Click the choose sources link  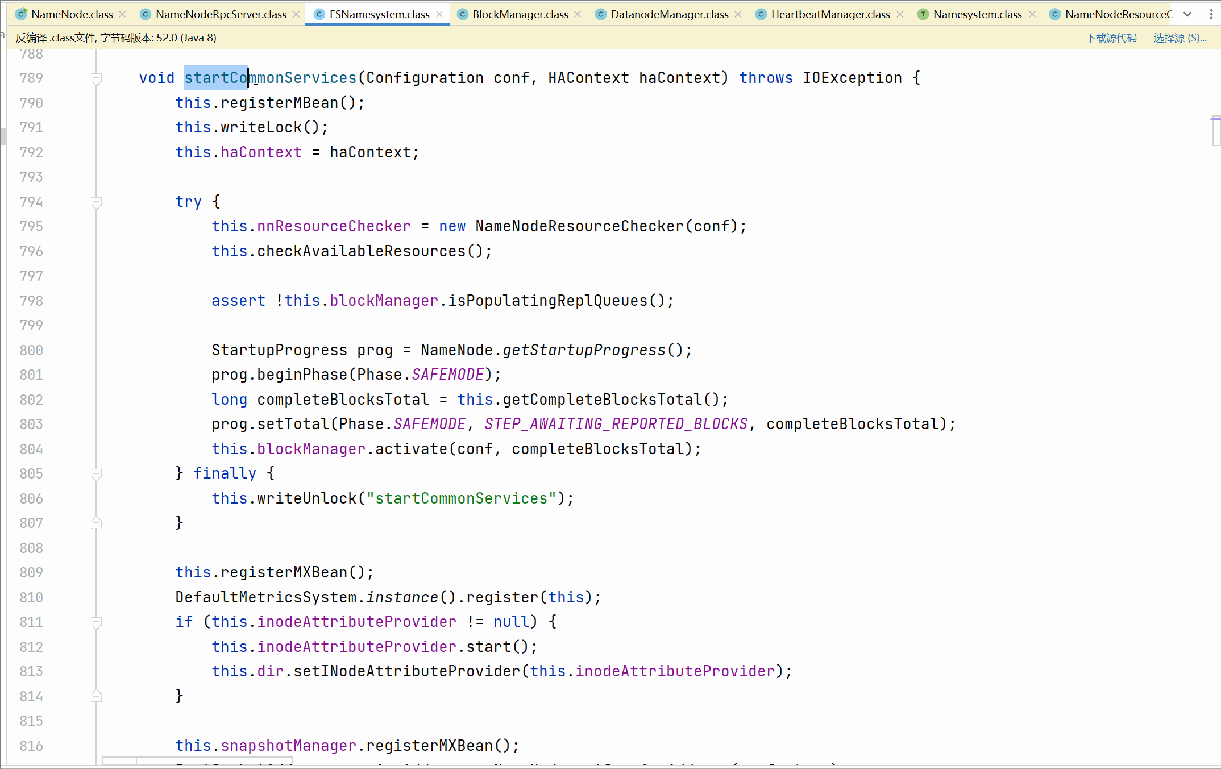(x=1180, y=38)
